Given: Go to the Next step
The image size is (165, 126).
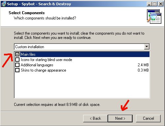Looking at the screenshot, I should pos(120,118).
